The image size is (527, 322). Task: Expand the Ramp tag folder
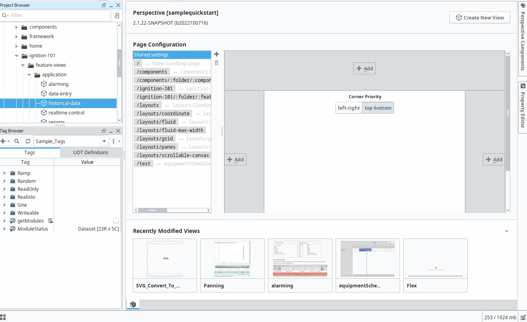(5, 173)
